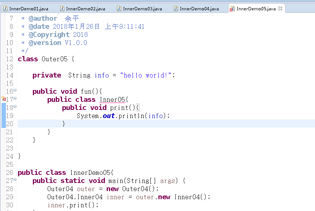Click line number 20 in the gutter
The height and width of the screenshot is (211, 315).
pyautogui.click(x=10, y=124)
